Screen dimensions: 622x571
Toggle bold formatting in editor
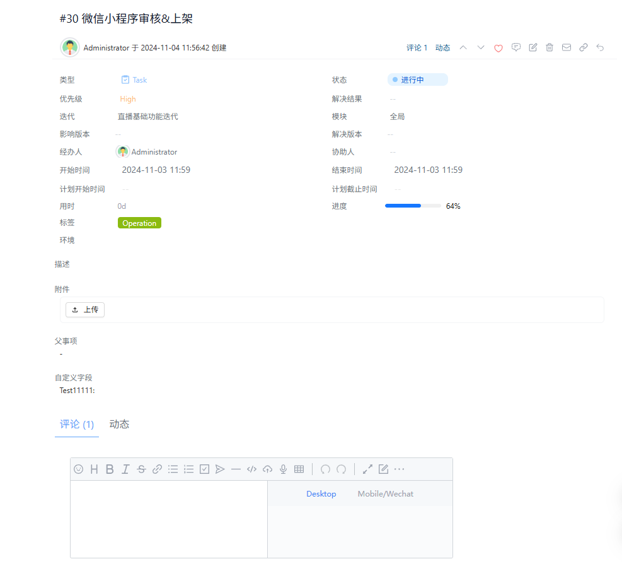[x=110, y=469]
